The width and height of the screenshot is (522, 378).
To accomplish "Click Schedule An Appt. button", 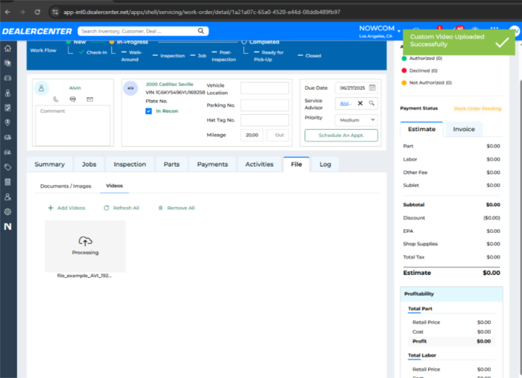I will pos(341,136).
